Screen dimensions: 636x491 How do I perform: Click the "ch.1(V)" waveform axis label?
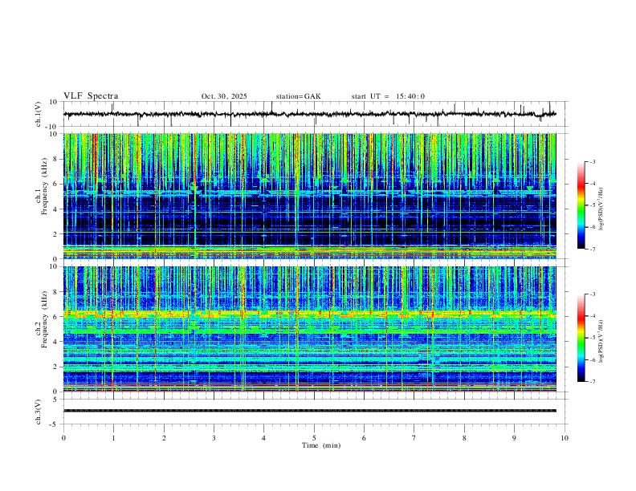(x=39, y=114)
